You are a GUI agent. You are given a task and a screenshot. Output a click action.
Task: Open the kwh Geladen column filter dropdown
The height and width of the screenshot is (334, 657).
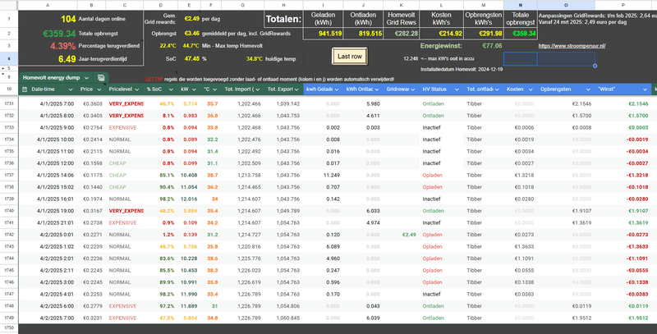coord(337,89)
